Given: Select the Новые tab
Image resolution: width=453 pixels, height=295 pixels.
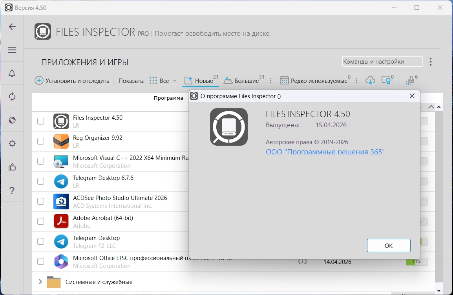Looking at the screenshot, I should 201,81.
